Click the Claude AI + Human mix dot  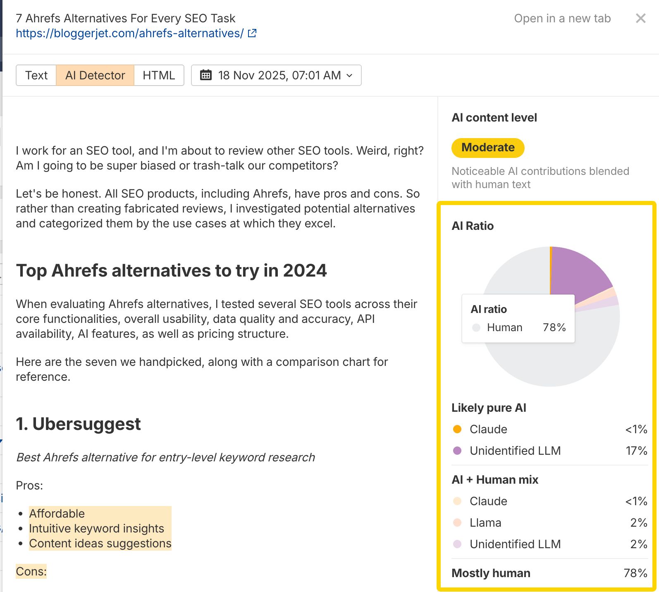(x=457, y=501)
